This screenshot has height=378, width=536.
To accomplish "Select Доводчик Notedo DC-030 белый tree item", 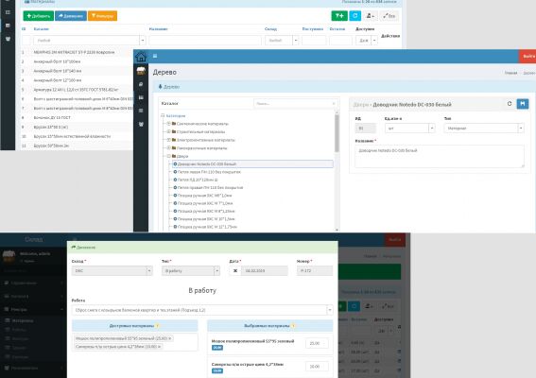I will coord(252,164).
